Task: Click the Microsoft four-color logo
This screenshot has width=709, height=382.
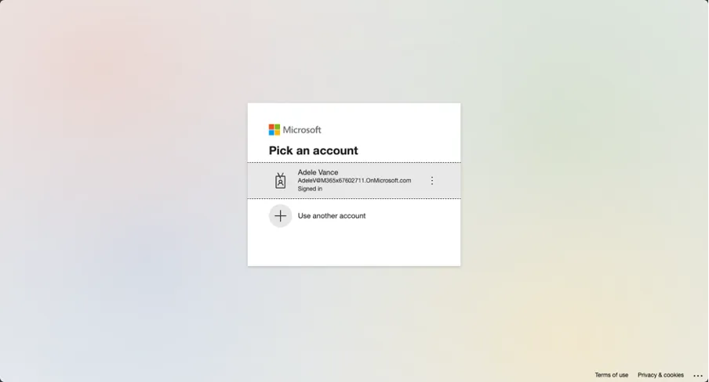Action: (x=274, y=130)
